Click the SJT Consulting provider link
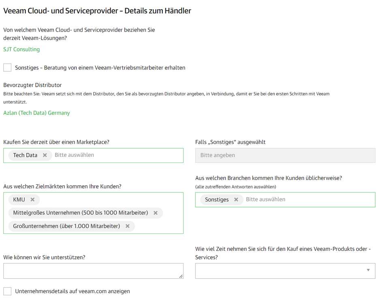 pos(21,49)
